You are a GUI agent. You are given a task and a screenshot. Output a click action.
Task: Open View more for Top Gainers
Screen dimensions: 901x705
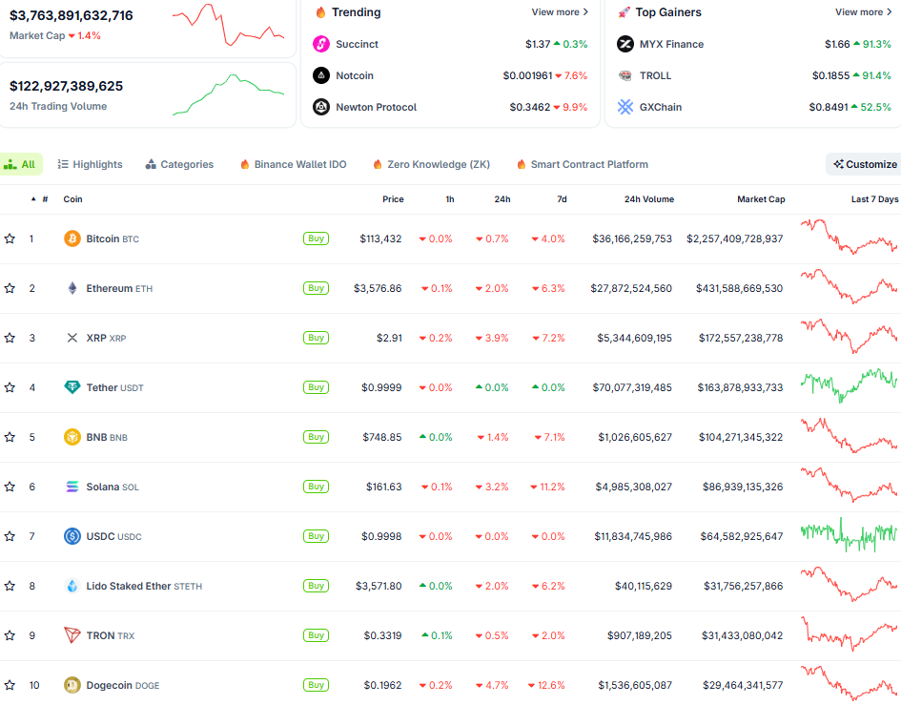click(x=862, y=11)
